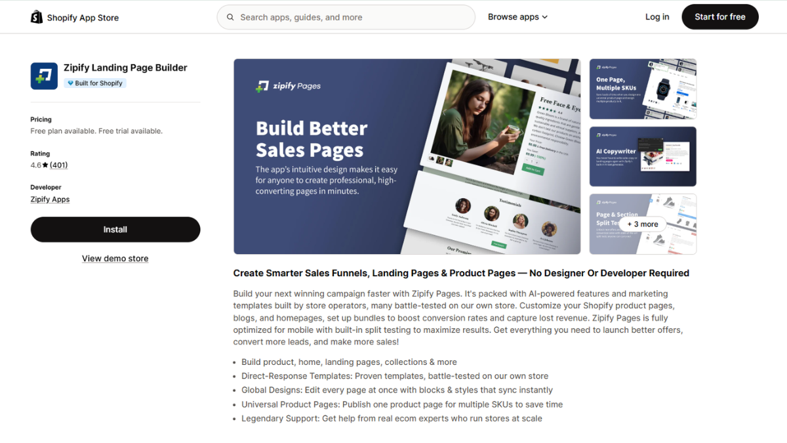Click the Zipify app logo icon
Viewport: 787px width, 443px height.
tap(44, 76)
